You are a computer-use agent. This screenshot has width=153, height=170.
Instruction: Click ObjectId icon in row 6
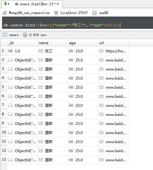(x=10, y=96)
